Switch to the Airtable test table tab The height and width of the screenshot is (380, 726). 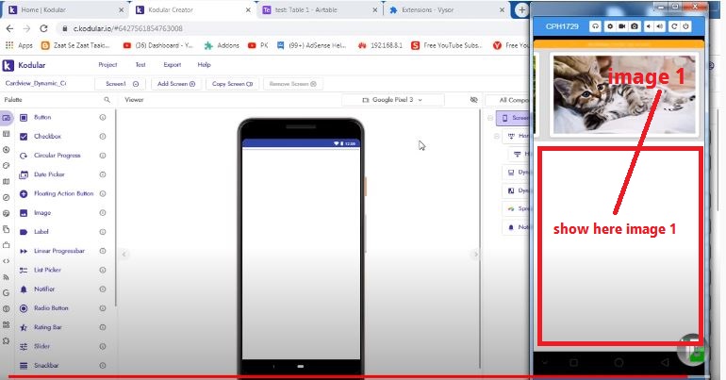(319, 9)
